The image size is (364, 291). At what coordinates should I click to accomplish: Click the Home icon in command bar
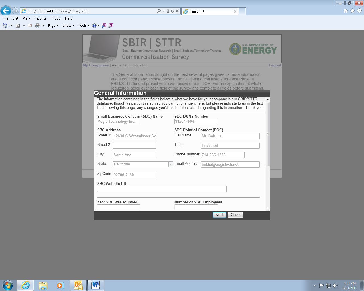click(x=5, y=26)
